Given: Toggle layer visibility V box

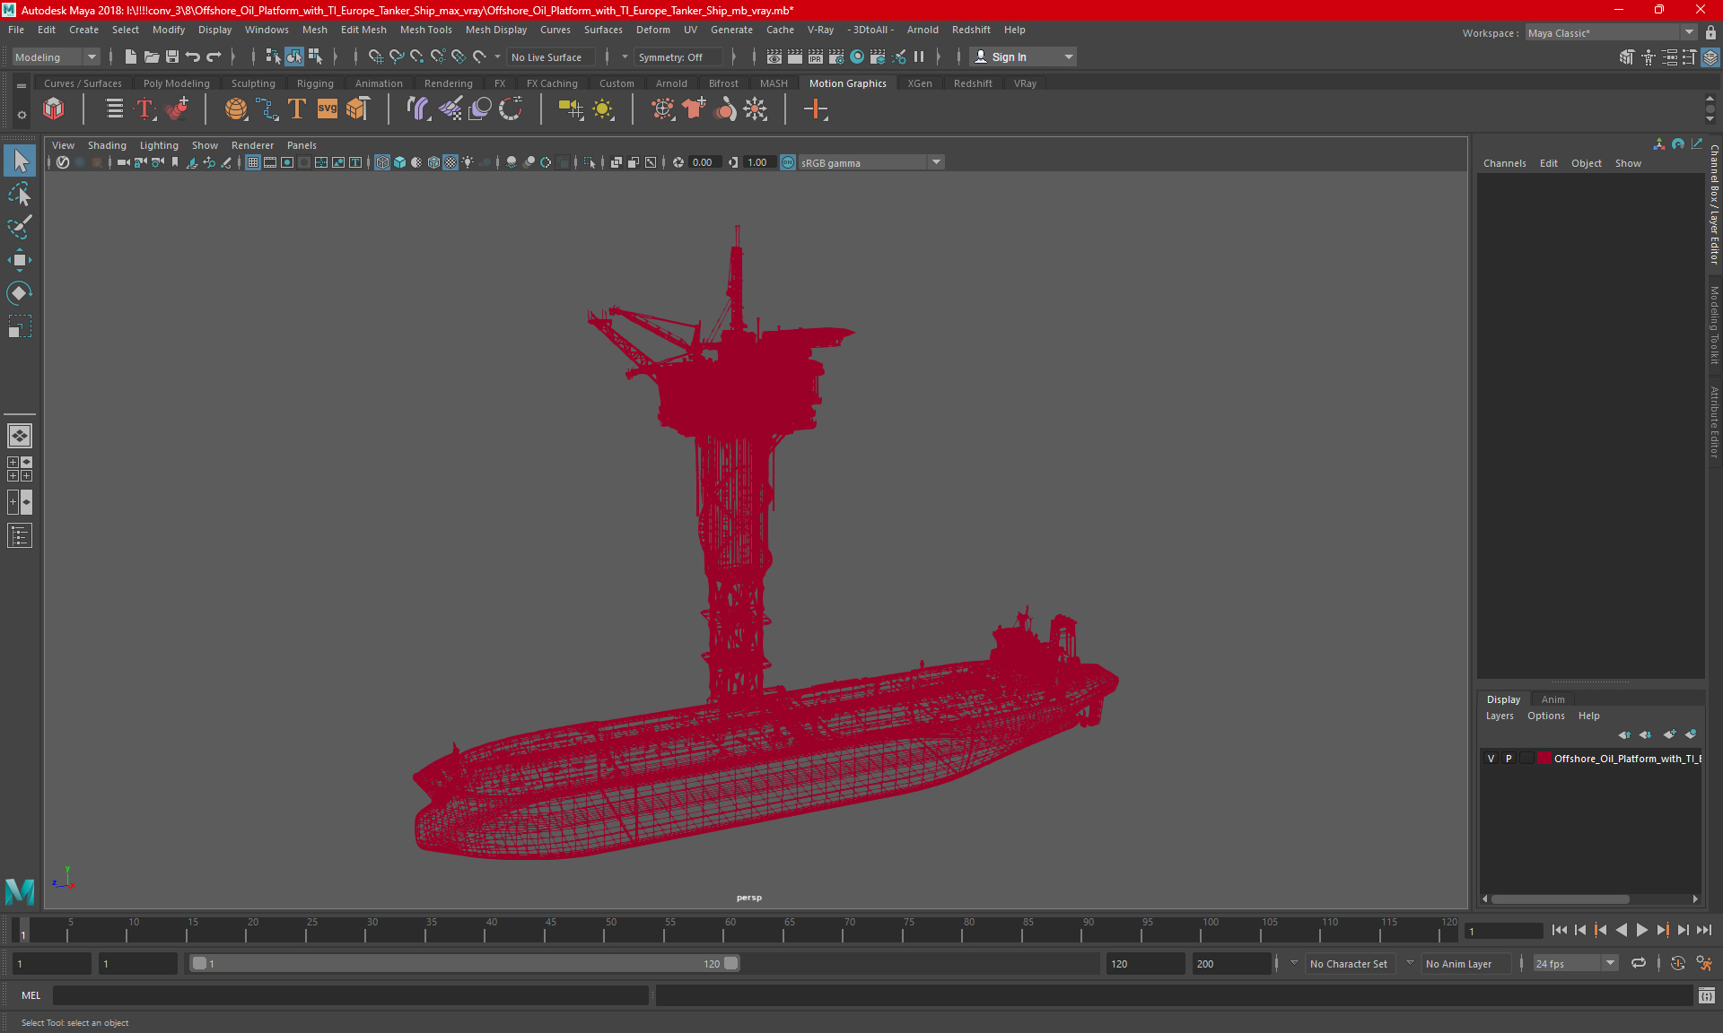Looking at the screenshot, I should pos(1491,759).
